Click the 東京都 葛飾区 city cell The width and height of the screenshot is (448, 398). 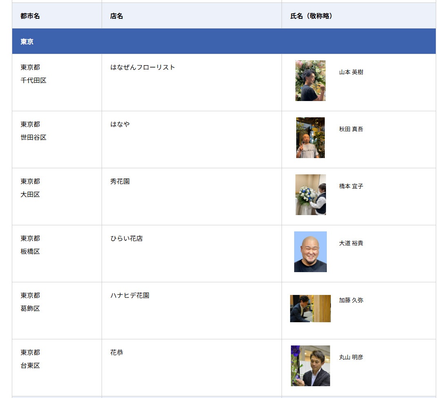(x=31, y=302)
